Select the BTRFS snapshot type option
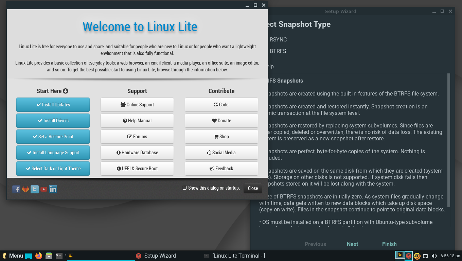462x261 pixels. (x=278, y=51)
